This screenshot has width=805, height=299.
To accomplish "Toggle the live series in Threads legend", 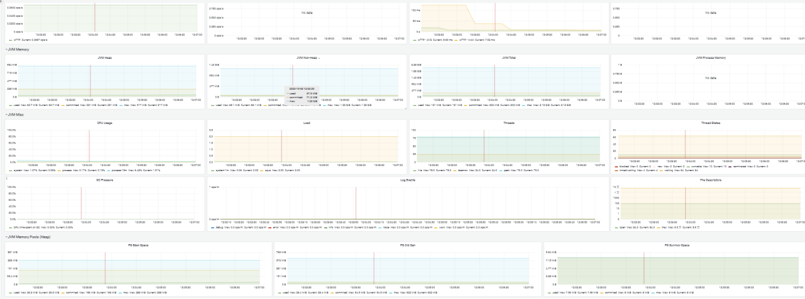I will pos(420,170).
